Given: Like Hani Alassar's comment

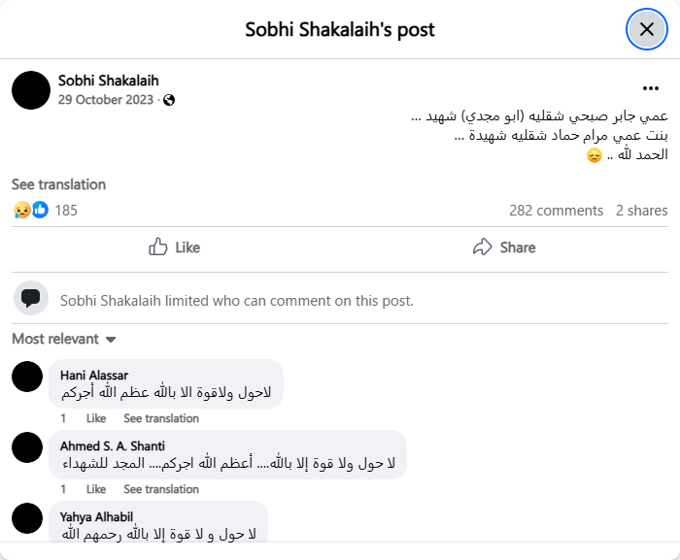Looking at the screenshot, I should click(96, 418).
